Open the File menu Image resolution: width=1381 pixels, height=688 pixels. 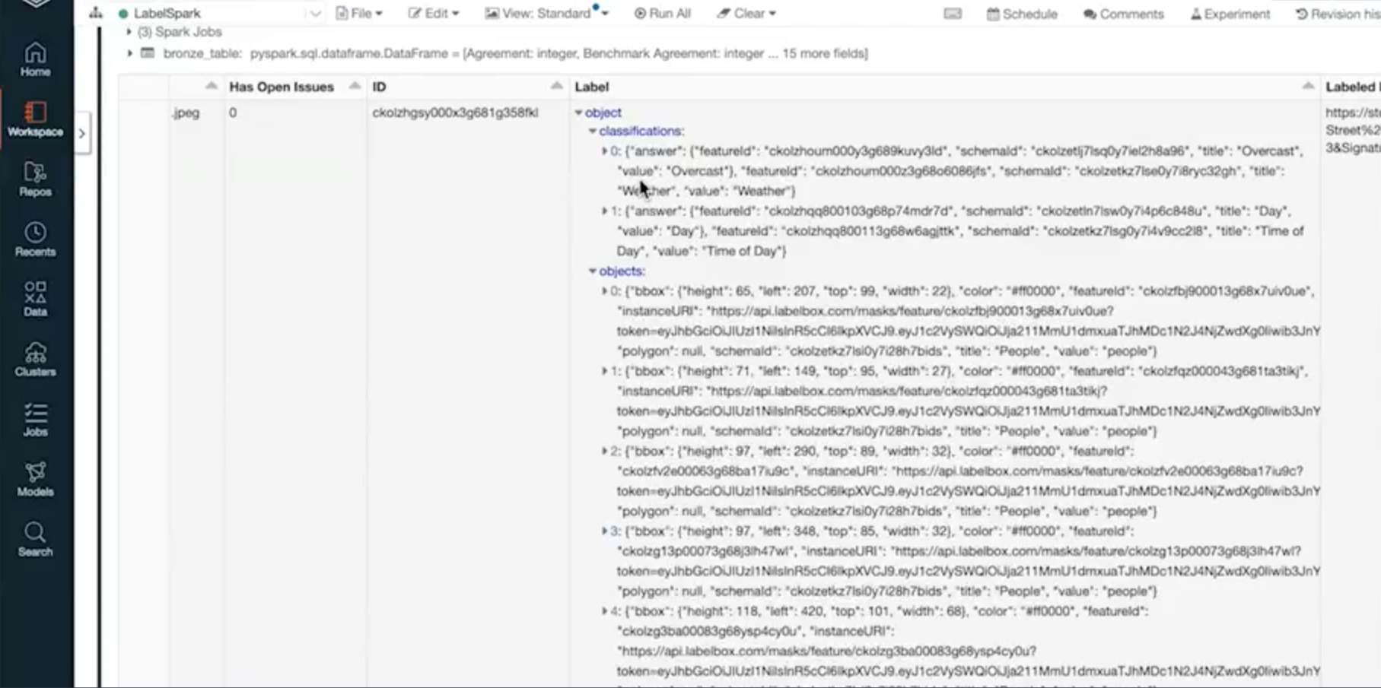[359, 14]
